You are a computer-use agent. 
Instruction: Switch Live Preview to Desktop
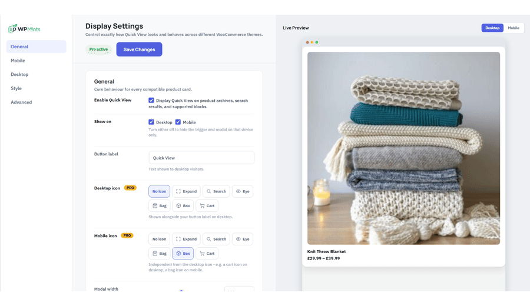coord(492,28)
